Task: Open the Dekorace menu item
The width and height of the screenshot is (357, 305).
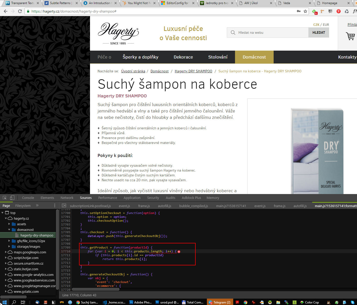Action: 183,57
